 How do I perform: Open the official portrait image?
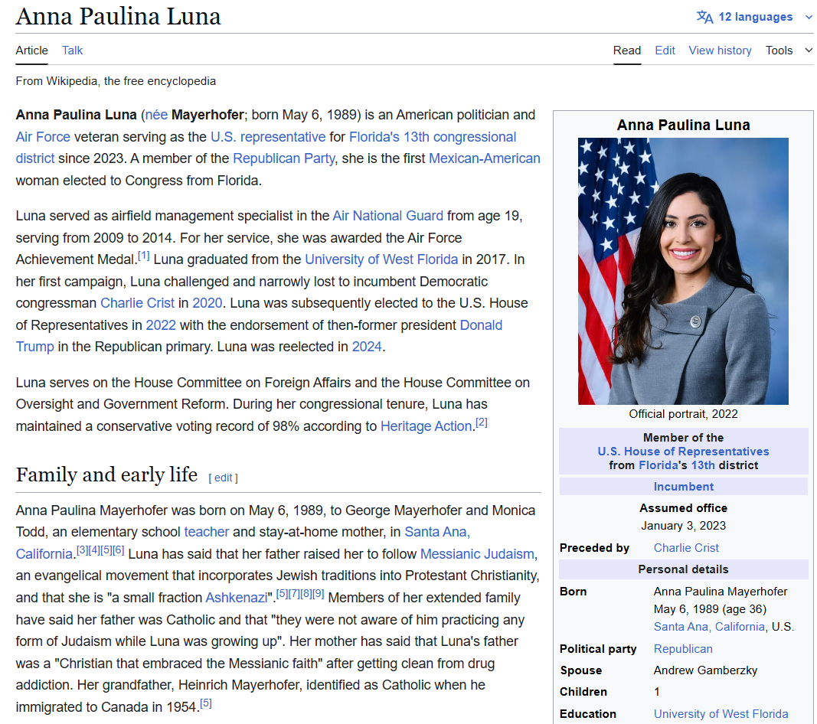tap(683, 271)
